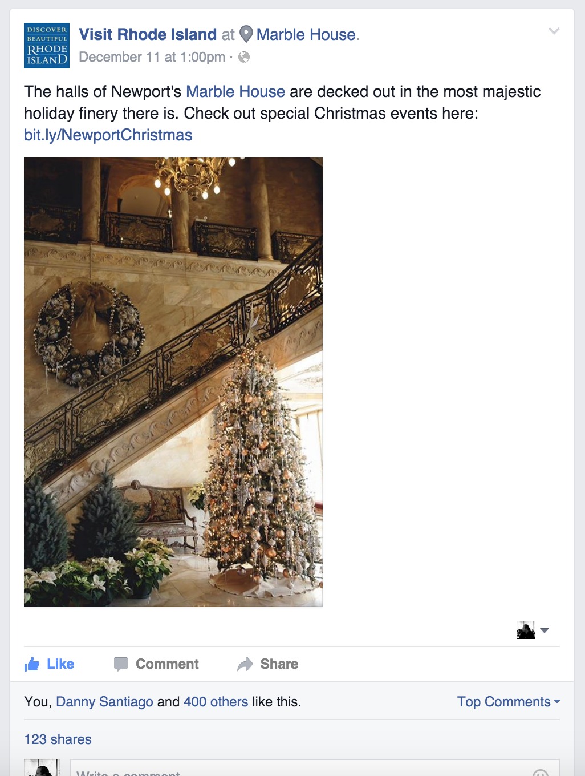Open the Discover Beautiful Rhode Island logo

[47, 46]
